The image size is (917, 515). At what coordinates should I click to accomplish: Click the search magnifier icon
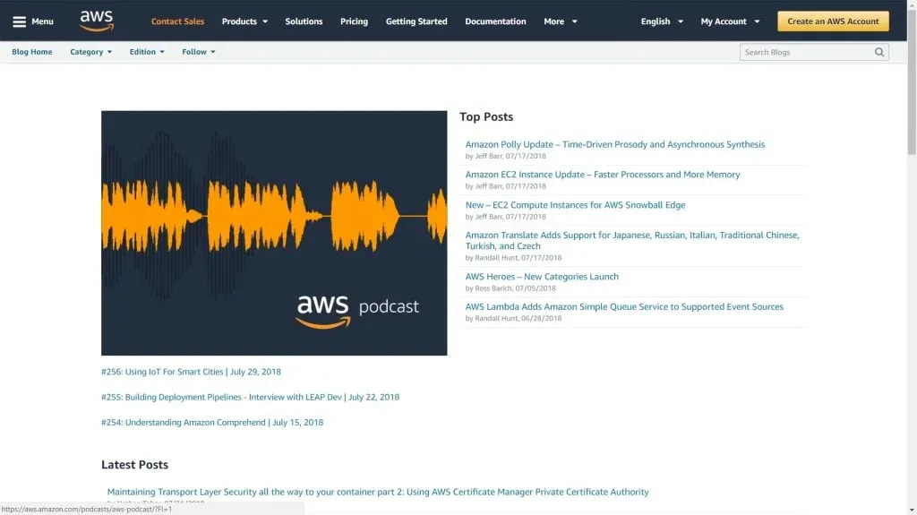[x=879, y=52]
